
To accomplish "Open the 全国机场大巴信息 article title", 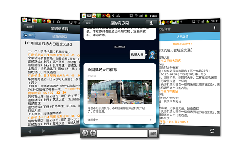I will [x=102, y=69].
